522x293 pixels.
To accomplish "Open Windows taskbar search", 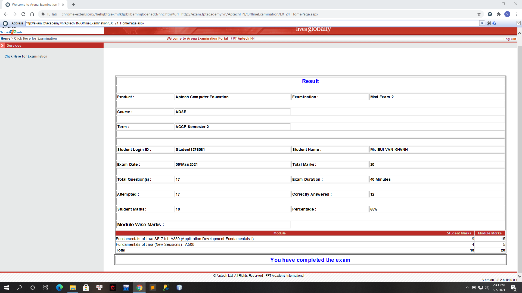I will (20, 288).
